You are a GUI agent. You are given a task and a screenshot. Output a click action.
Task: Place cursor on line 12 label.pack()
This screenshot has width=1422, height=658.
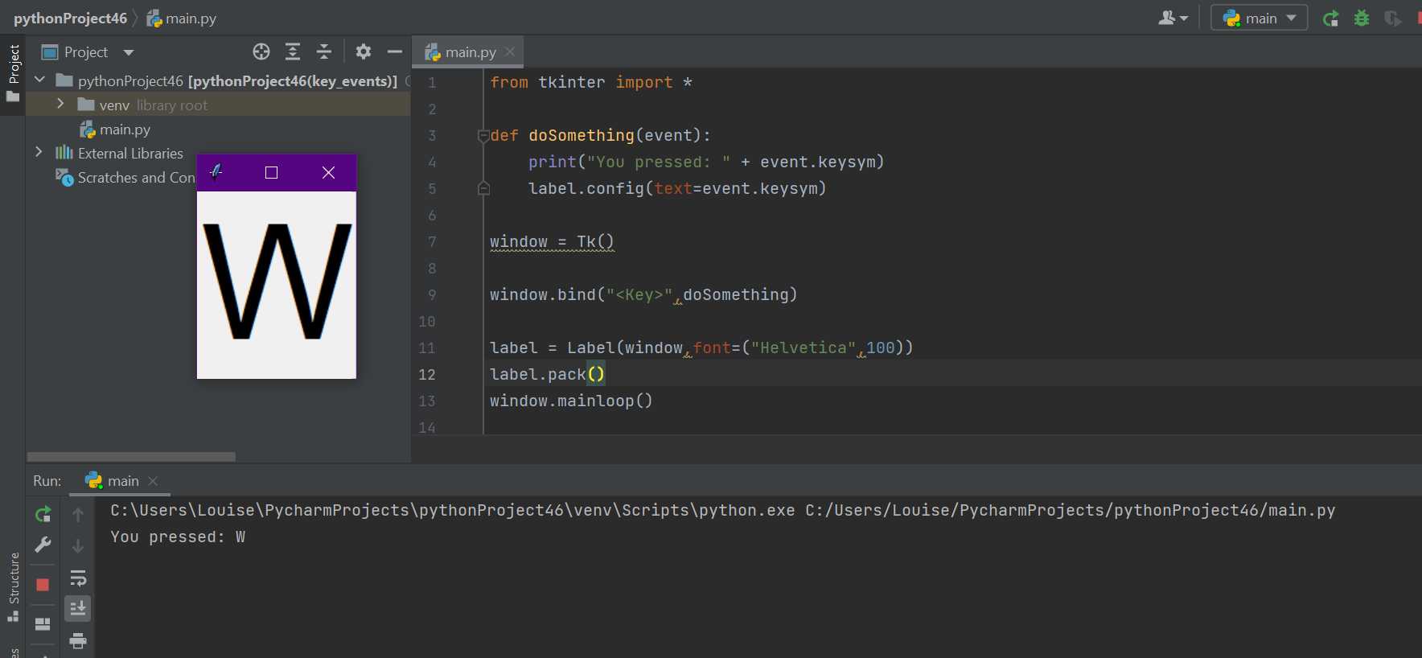(x=547, y=374)
